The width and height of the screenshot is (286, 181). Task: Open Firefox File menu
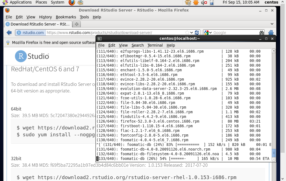(9, 17)
